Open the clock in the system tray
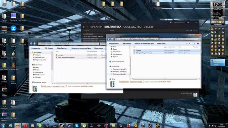 click(222, 126)
